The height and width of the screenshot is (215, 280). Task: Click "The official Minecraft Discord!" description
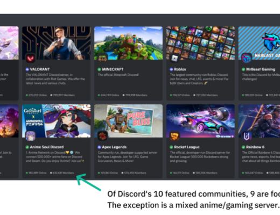[x=118, y=75]
